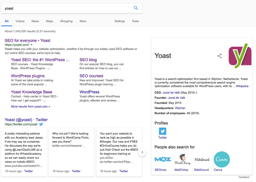Advance tweet carousel with next arrow
256x182 pixels.
[142, 152]
